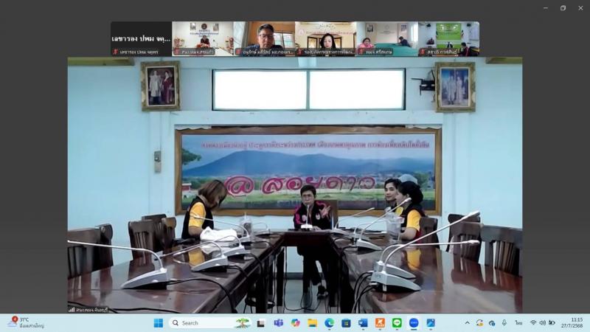Switch to Microsoft Edge on the taskbar
The width and height of the screenshot is (590, 332).
coord(329,323)
